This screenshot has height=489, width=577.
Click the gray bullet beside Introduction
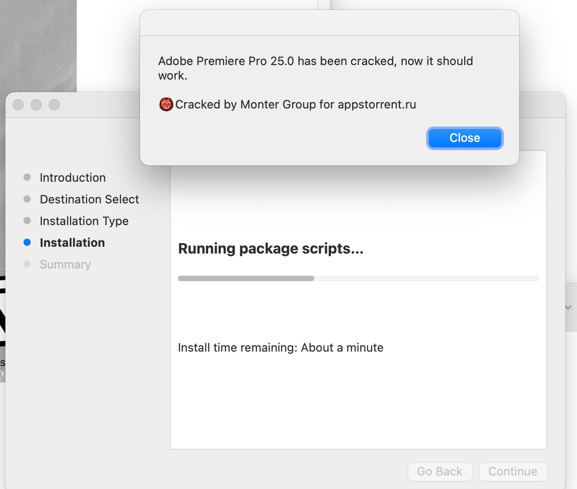coord(27,177)
